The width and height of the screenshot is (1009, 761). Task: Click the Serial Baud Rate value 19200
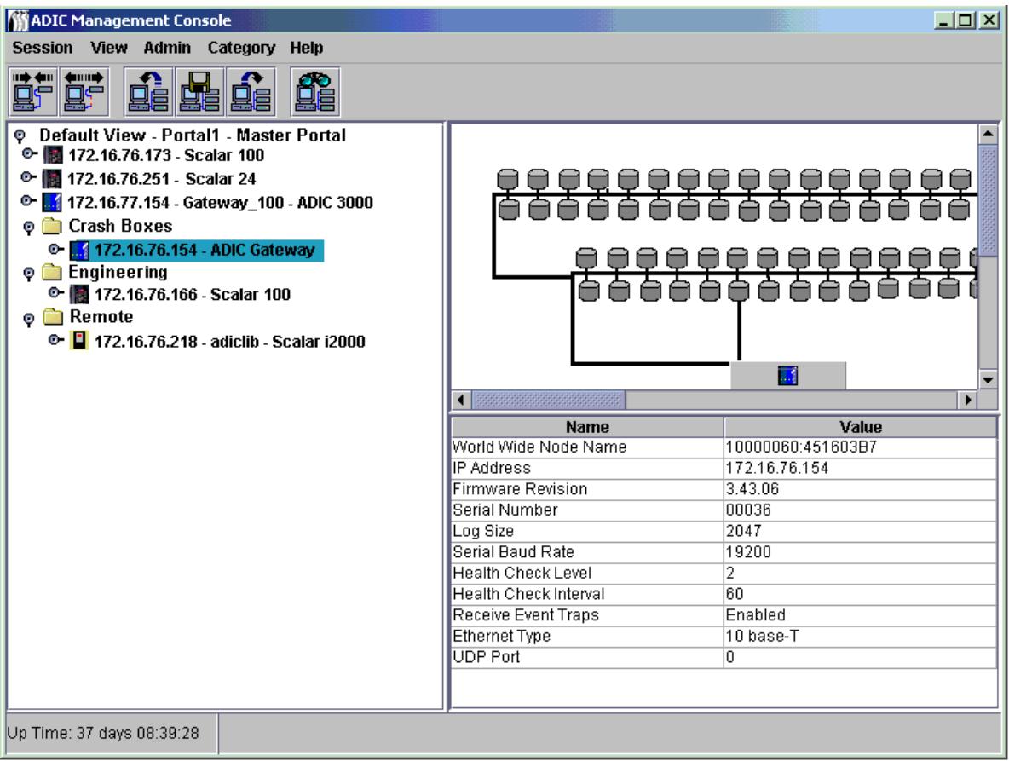[748, 552]
